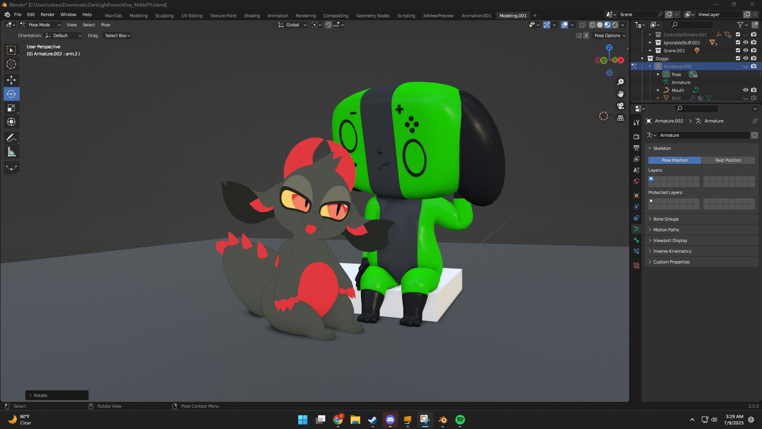Activate the 3D Cursor tool
Screen dimensions: 762x429
tap(11, 64)
